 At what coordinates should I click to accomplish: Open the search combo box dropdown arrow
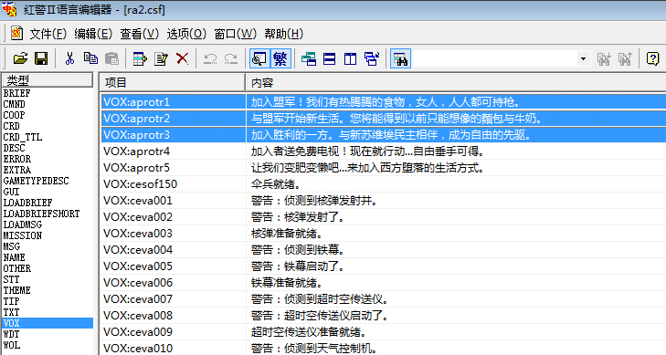tap(583, 58)
